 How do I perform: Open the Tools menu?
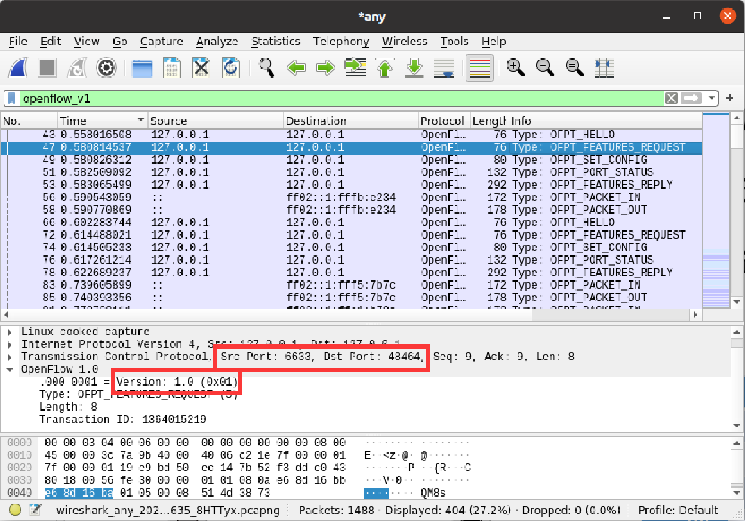click(x=454, y=41)
